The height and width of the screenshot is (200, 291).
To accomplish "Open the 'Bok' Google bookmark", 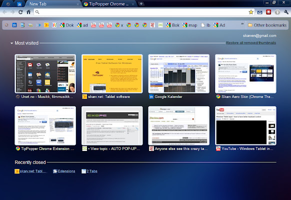I will 172,25.
